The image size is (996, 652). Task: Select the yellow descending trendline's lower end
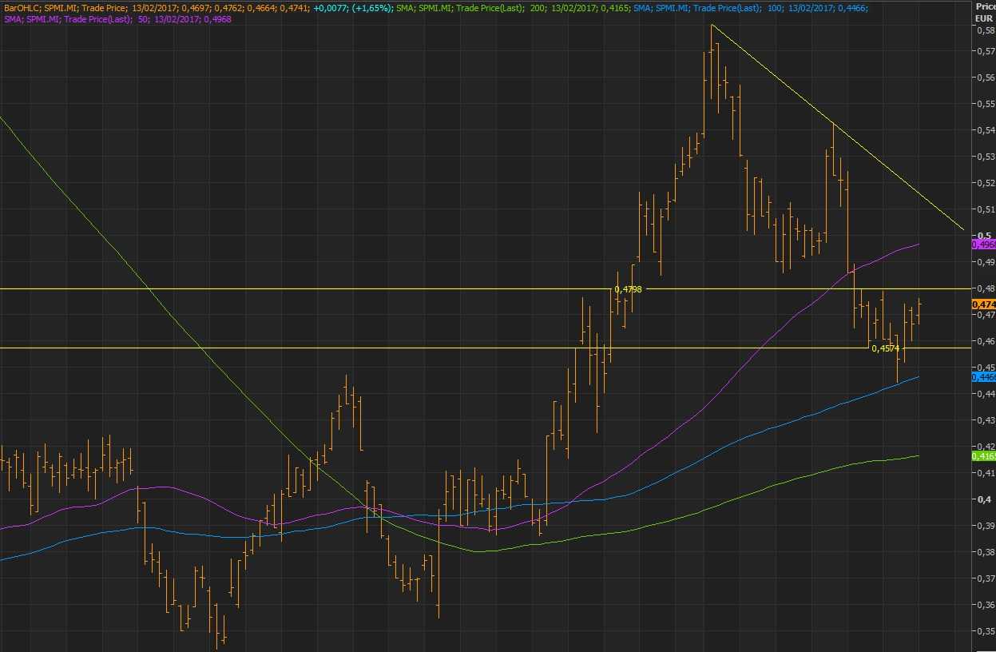click(x=963, y=229)
